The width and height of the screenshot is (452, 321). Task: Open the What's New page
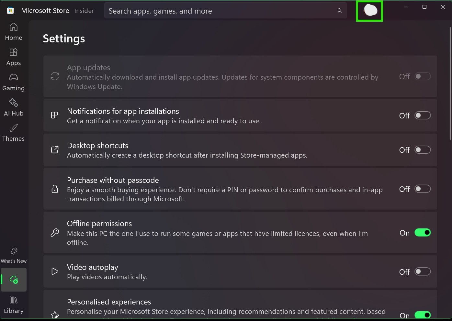tap(14, 255)
